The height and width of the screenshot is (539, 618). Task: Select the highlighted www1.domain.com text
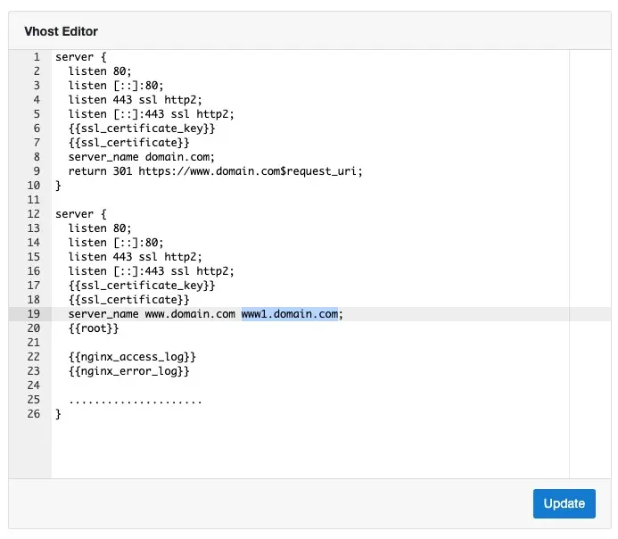pos(290,314)
